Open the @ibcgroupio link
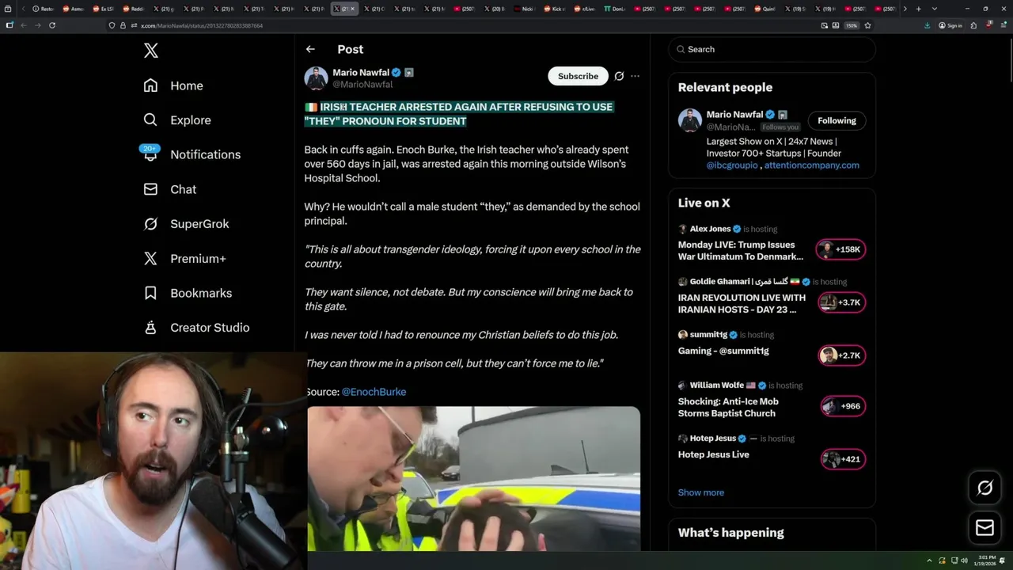Screen dimensions: 1013x570 733,165
